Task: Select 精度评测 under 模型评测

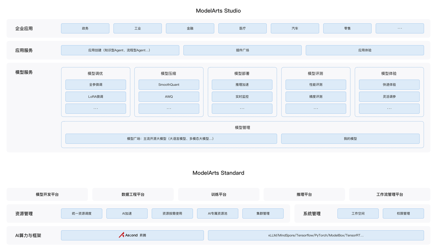Action: 316,97
